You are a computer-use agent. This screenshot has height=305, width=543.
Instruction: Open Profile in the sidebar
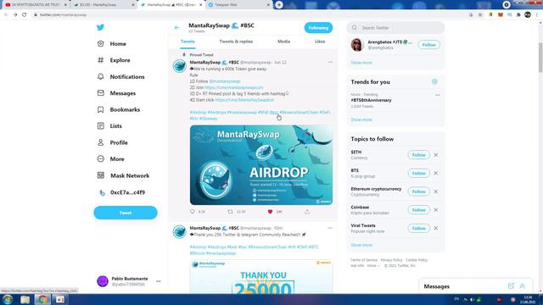click(x=112, y=142)
